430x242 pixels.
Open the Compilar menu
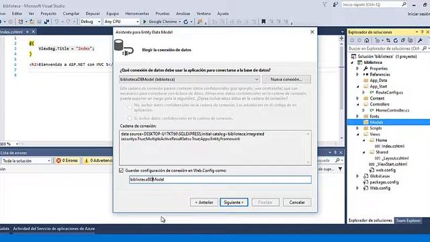71,13
